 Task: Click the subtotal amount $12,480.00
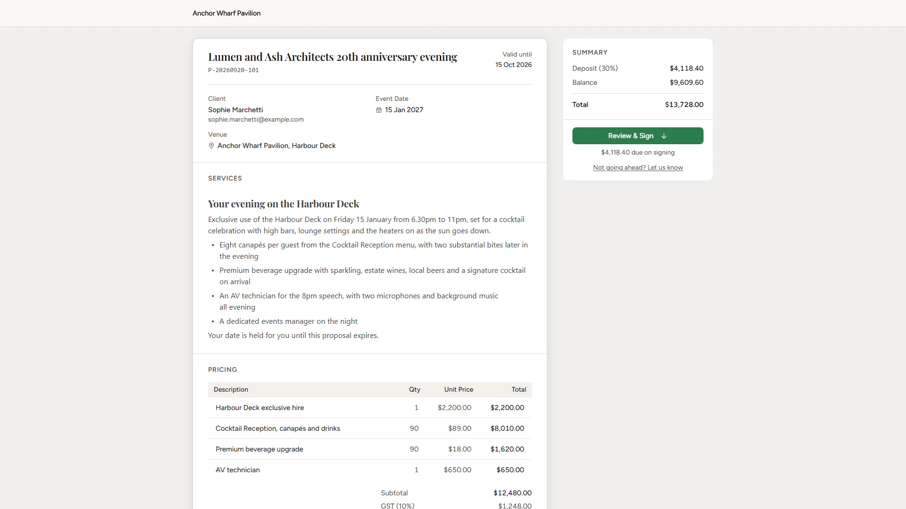[x=512, y=493]
